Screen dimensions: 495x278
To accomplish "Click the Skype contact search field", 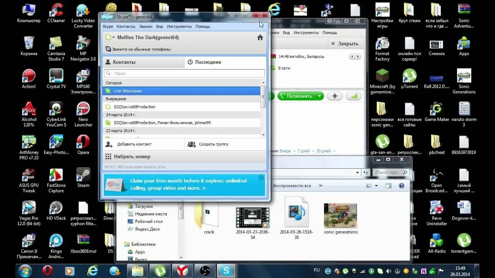I will (184, 73).
